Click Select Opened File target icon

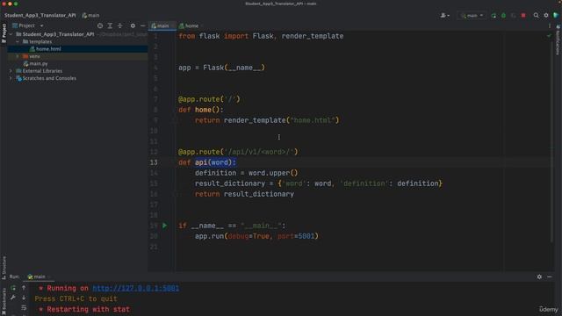point(100,25)
